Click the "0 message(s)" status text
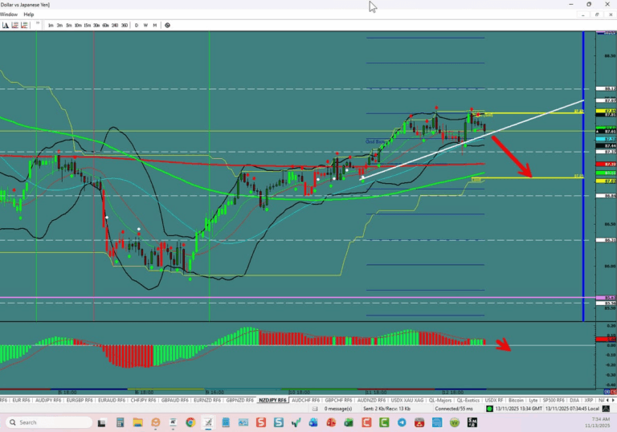 (x=338, y=409)
